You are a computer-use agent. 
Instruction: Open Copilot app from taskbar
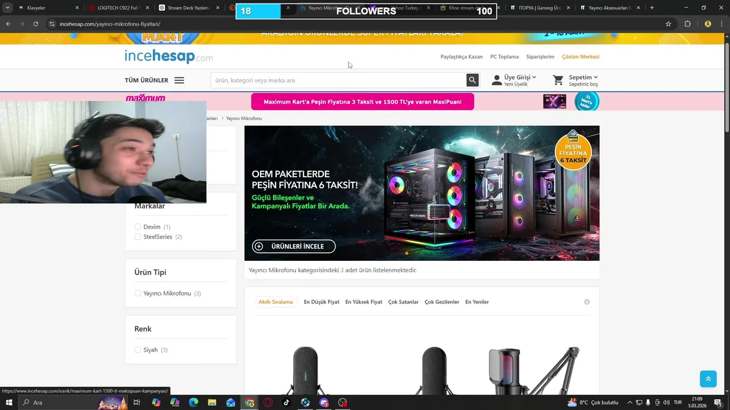[156, 403]
